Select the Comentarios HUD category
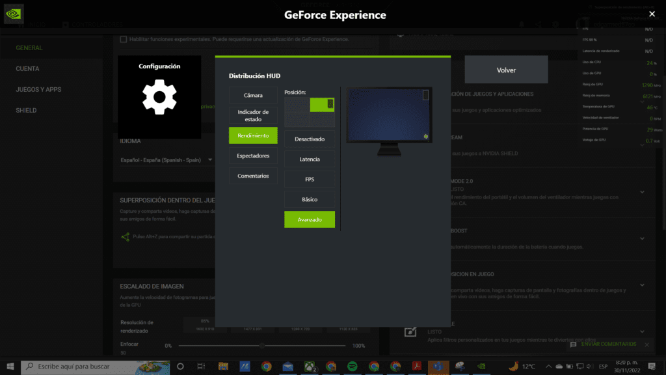Screen dimensions: 666x375 [253, 176]
